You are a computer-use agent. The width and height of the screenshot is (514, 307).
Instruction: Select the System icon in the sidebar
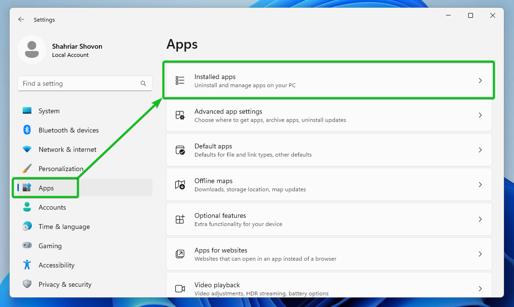tap(27, 110)
